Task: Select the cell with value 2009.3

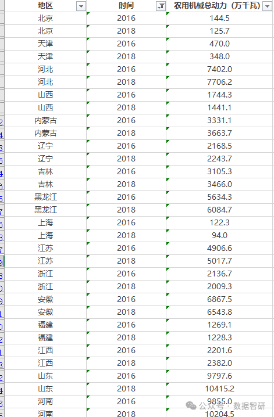Action: (219, 286)
